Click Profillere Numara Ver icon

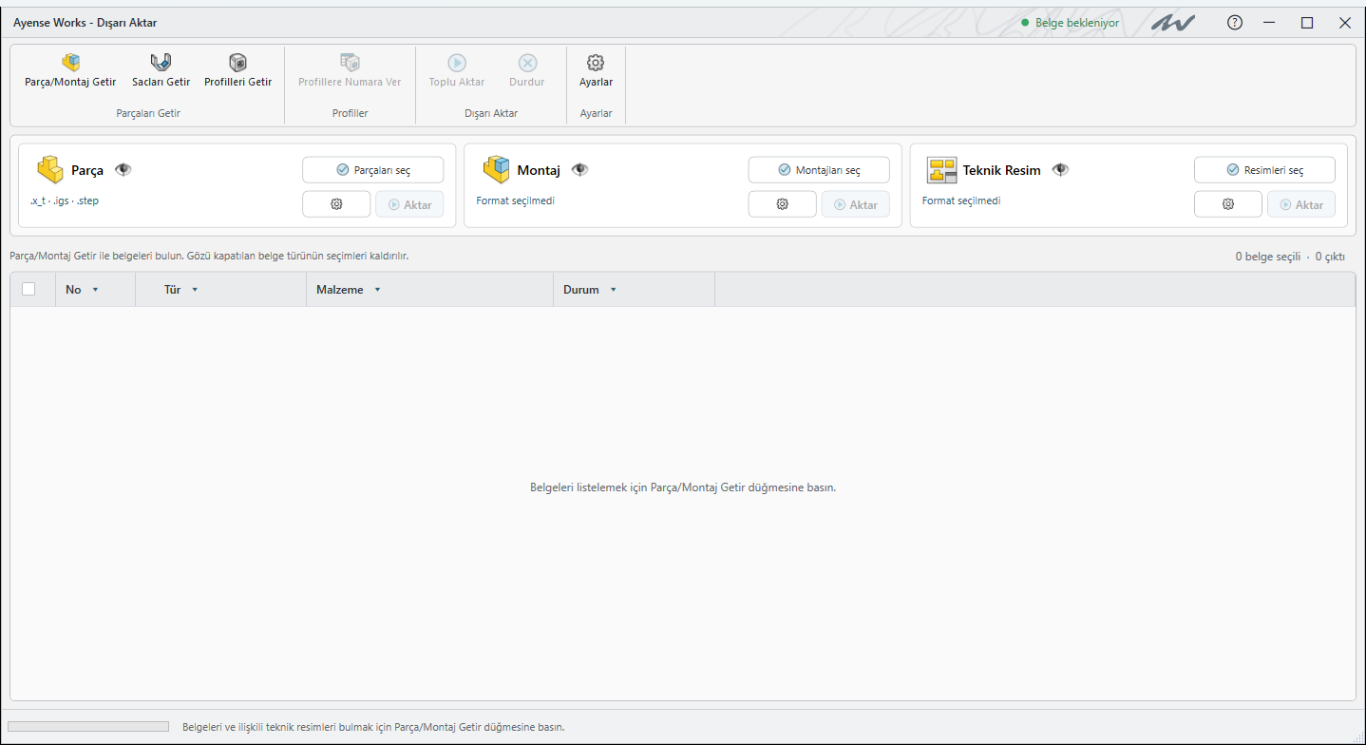click(x=350, y=63)
